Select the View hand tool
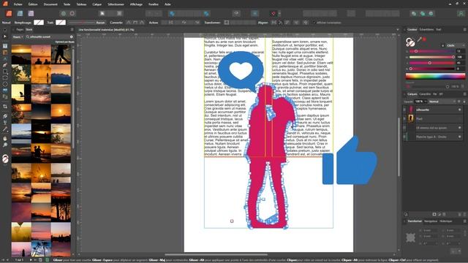The width and height of the screenshot is (468, 263). [5, 139]
